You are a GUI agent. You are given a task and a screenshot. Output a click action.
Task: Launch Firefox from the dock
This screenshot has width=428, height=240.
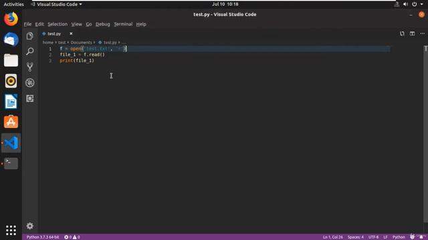[x=11, y=19]
